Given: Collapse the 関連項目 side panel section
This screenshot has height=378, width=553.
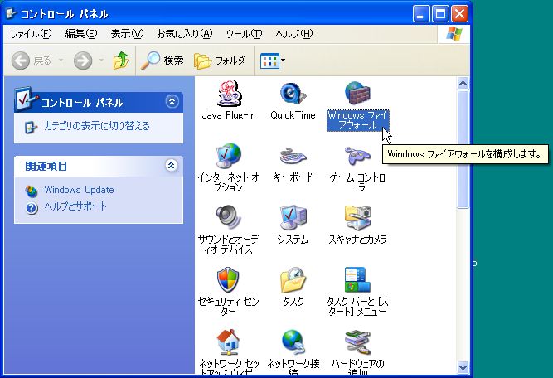Looking at the screenshot, I should (x=172, y=166).
